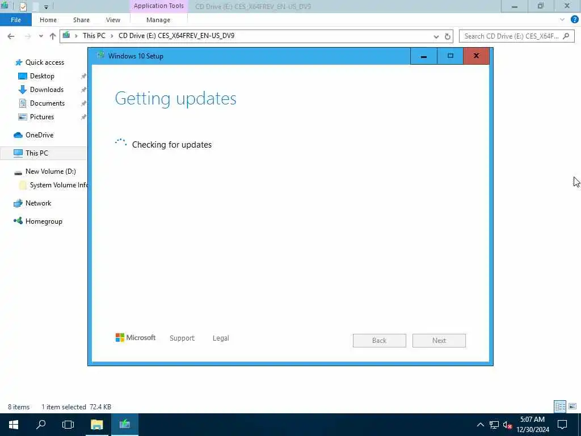The width and height of the screenshot is (581, 436).
Task: Show hidden system tray icons
Action: point(480,425)
